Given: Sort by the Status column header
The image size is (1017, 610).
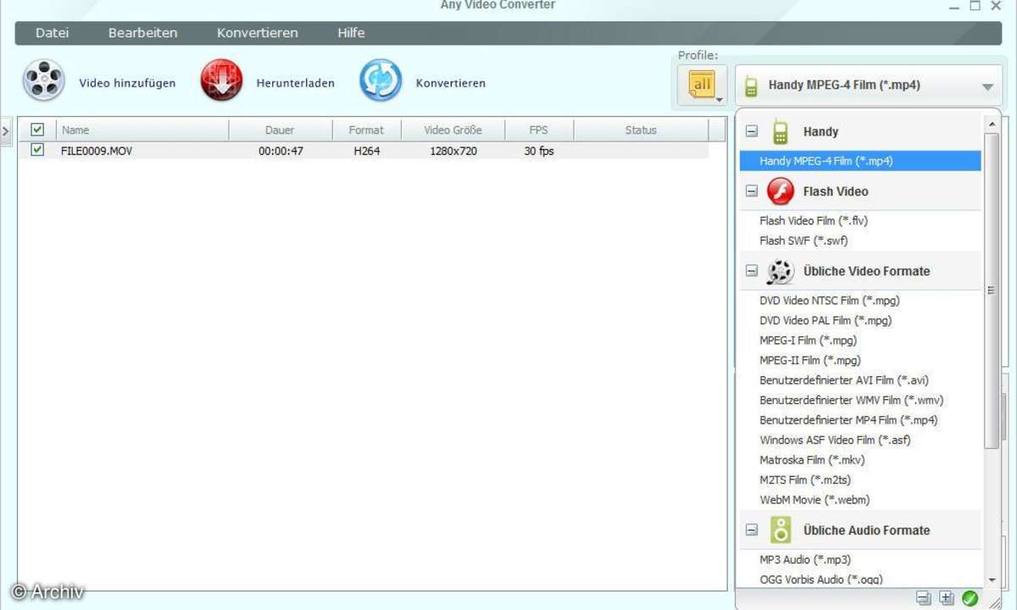Looking at the screenshot, I should pos(641,130).
